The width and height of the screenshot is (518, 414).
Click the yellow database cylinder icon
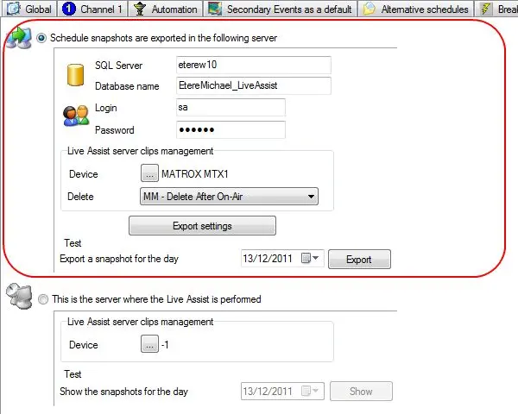tap(74, 75)
